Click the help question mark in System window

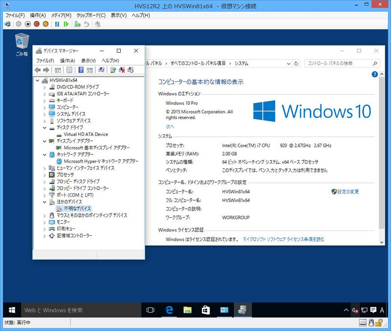click(x=374, y=74)
